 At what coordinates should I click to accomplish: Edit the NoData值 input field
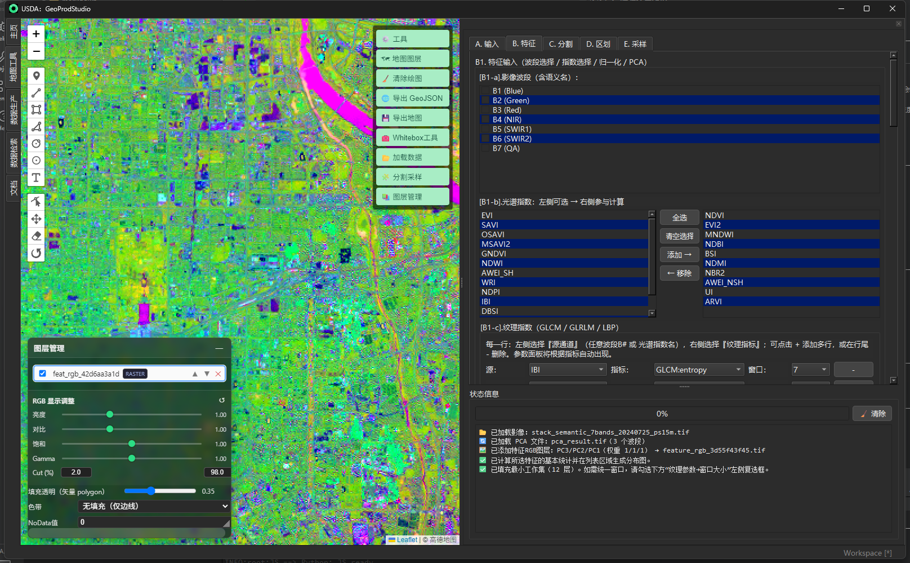[x=153, y=522]
